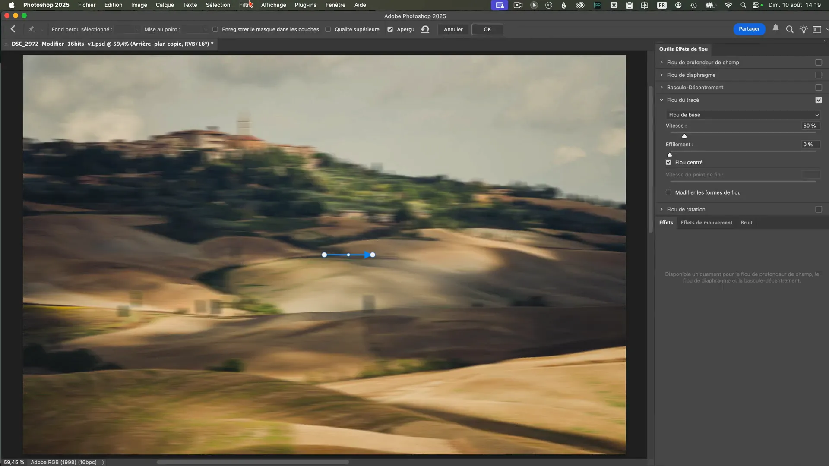Disable the Flou du tracé checkbox
Screen dimensions: 829x466
pyautogui.click(x=818, y=100)
